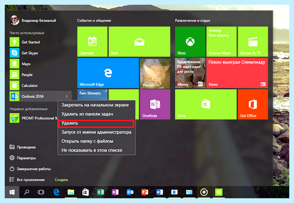Click Завершение работы power option
The image size is (294, 203).
tap(30, 169)
